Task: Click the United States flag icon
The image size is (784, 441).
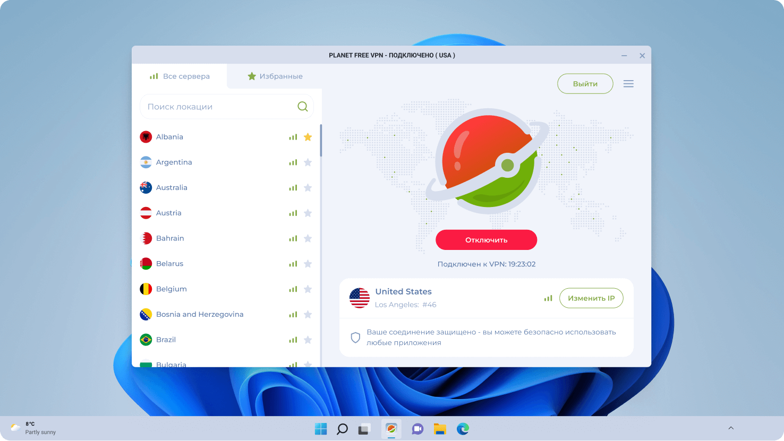Action: click(x=360, y=298)
